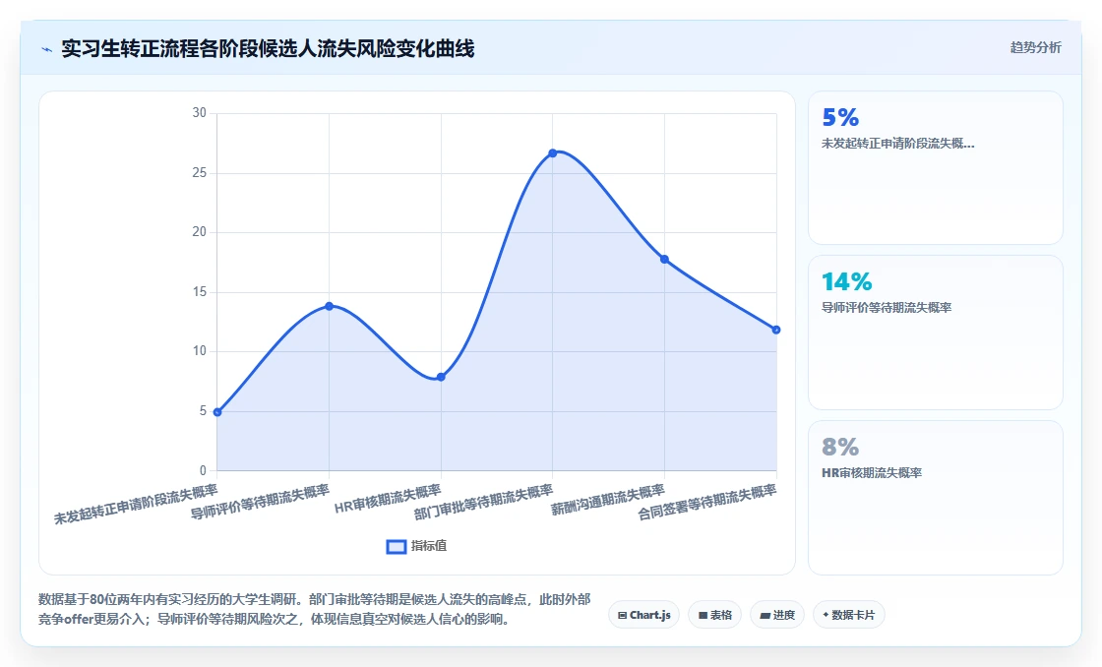Select the 表格 tag chip

[x=714, y=615]
